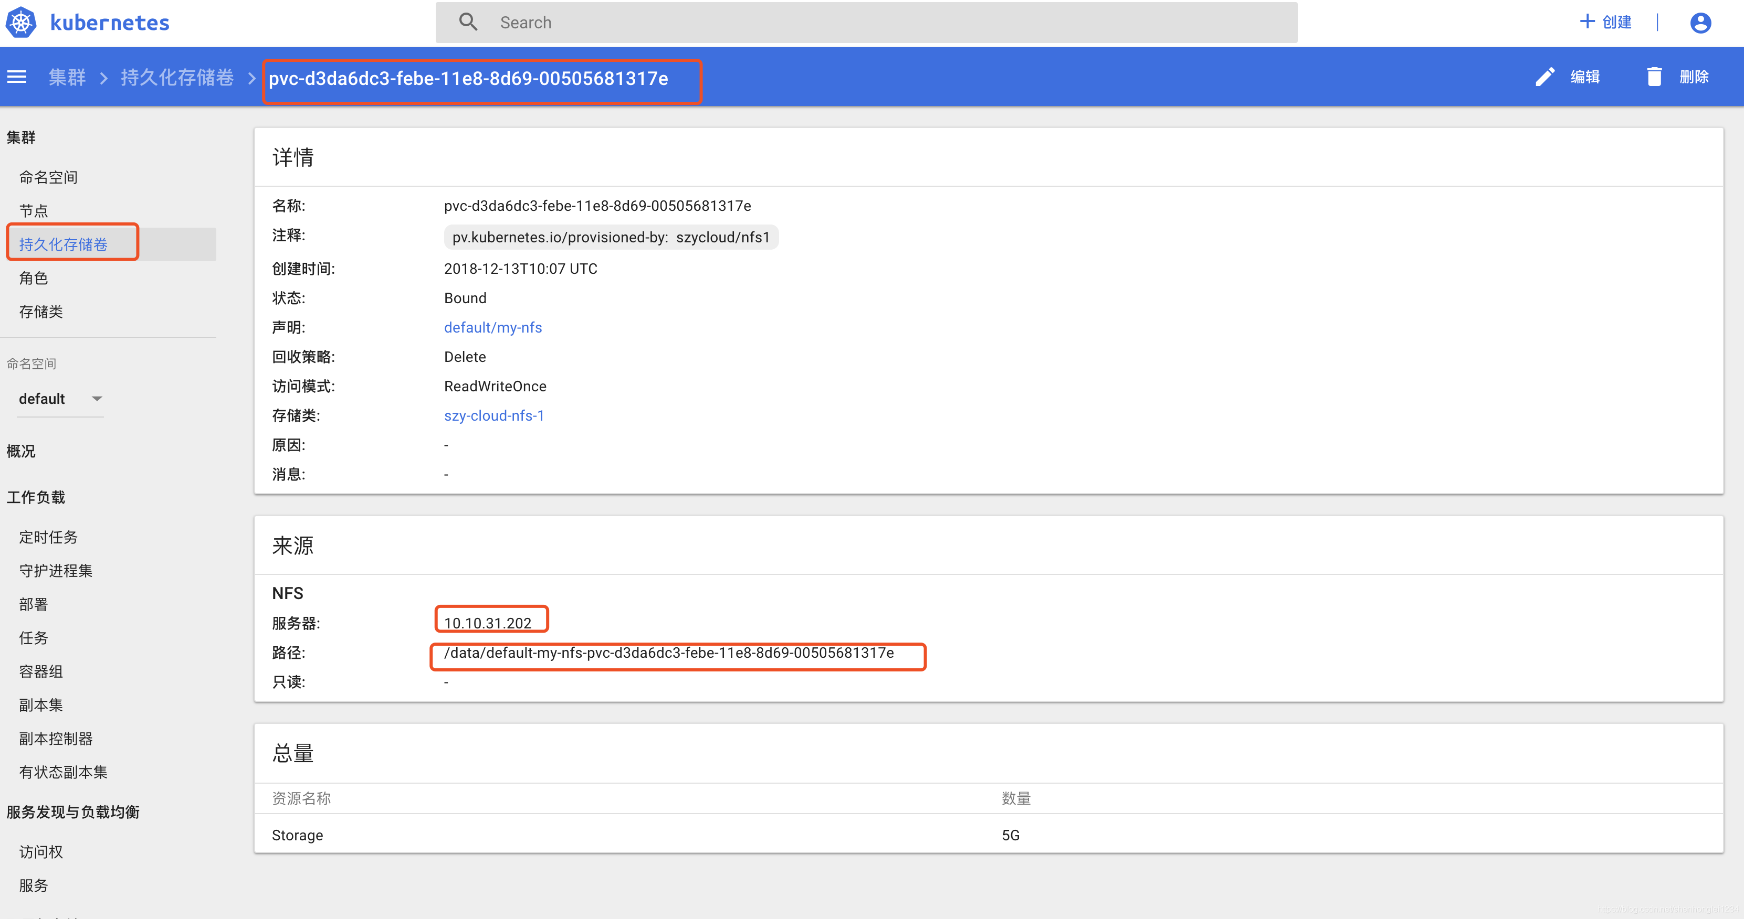This screenshot has height=919, width=1744.
Task: Open 有状态副本集 in sidebar
Action: click(64, 772)
